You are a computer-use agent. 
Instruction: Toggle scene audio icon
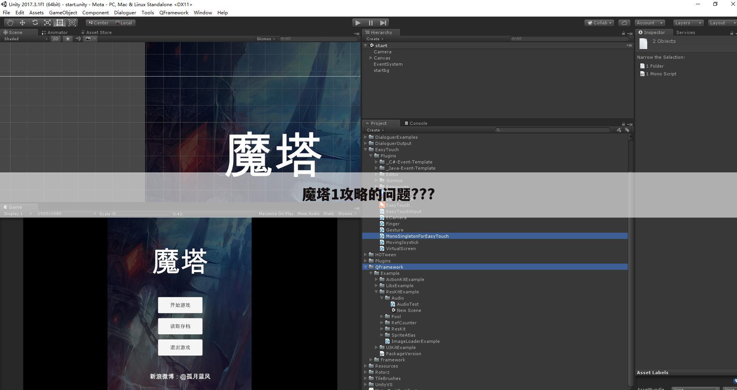pos(78,39)
